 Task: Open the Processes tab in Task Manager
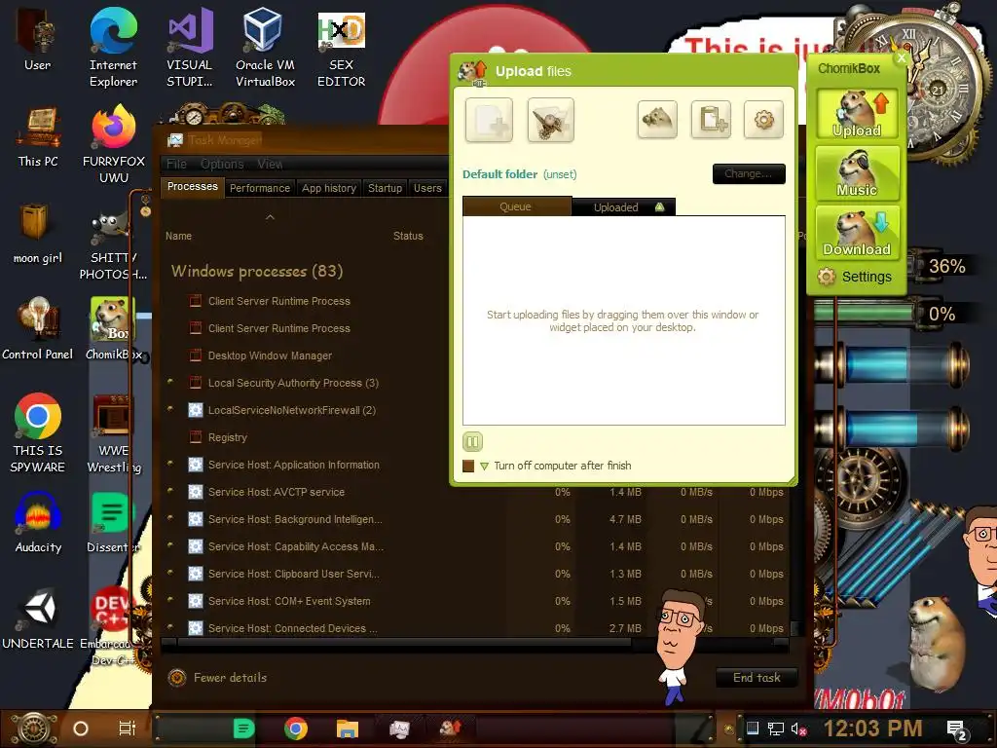click(192, 186)
